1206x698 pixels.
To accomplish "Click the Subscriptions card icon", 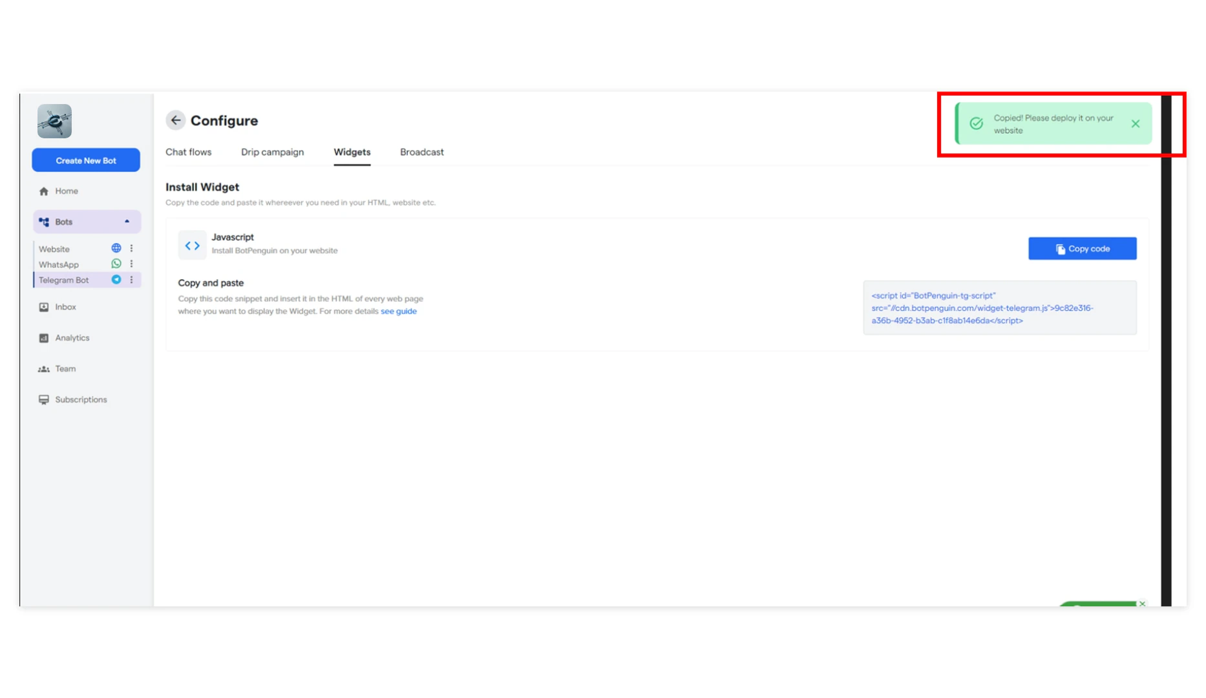I will pyautogui.click(x=44, y=400).
